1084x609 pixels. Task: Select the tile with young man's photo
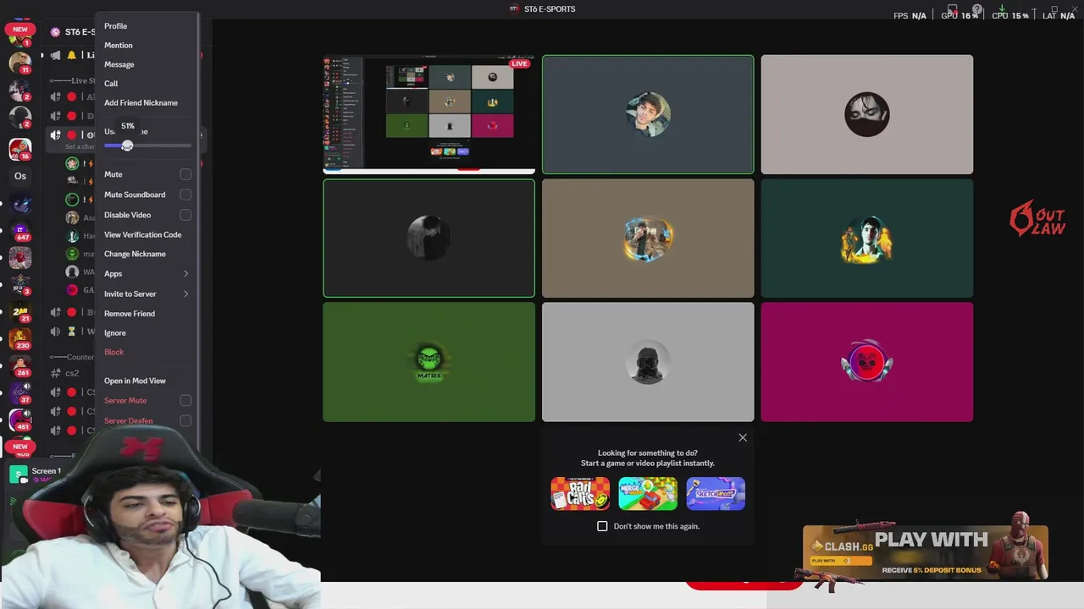point(648,114)
